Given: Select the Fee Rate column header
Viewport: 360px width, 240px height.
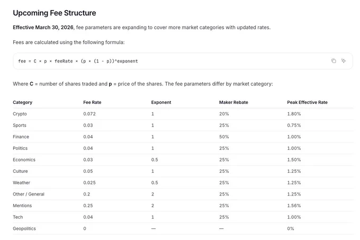Looking at the screenshot, I should click(92, 102).
